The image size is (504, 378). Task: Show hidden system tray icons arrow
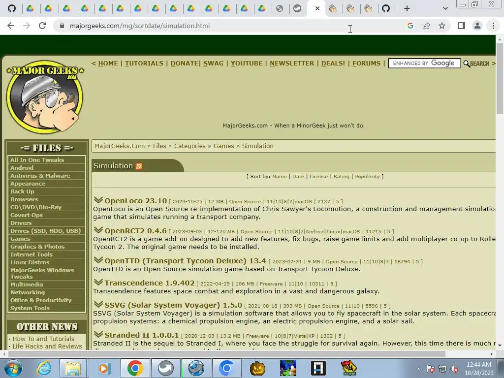pos(418,369)
